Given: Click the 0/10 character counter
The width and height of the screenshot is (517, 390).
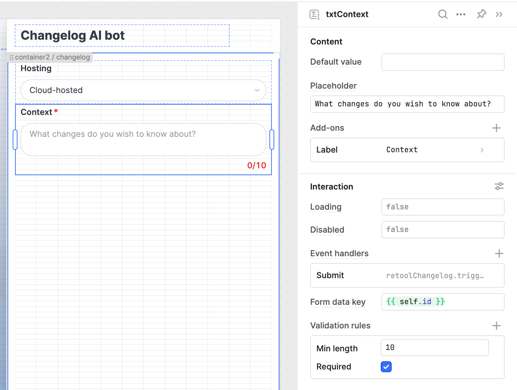Looking at the screenshot, I should coord(256,166).
